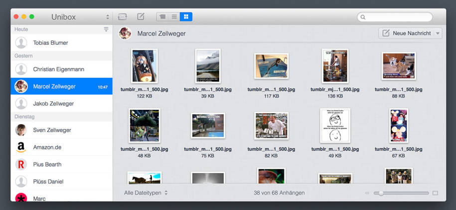456x210 pixels.
Task: Select the 136 KB attachment thumbnail
Action: [335, 66]
